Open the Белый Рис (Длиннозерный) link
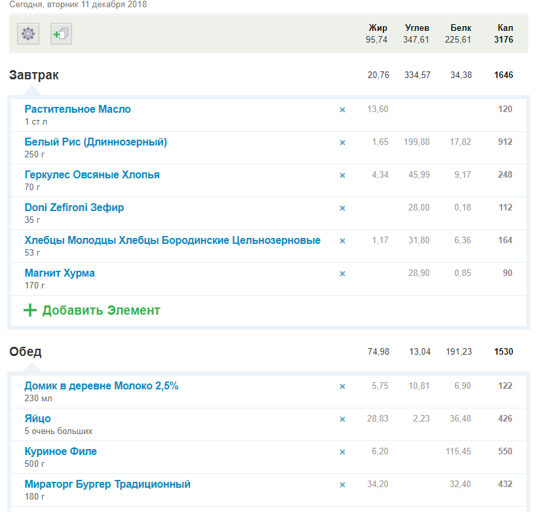The height and width of the screenshot is (512, 546). [x=96, y=142]
